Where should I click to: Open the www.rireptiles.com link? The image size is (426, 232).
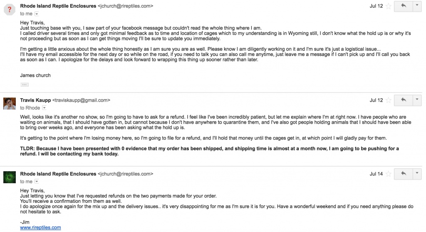click(x=40, y=227)
